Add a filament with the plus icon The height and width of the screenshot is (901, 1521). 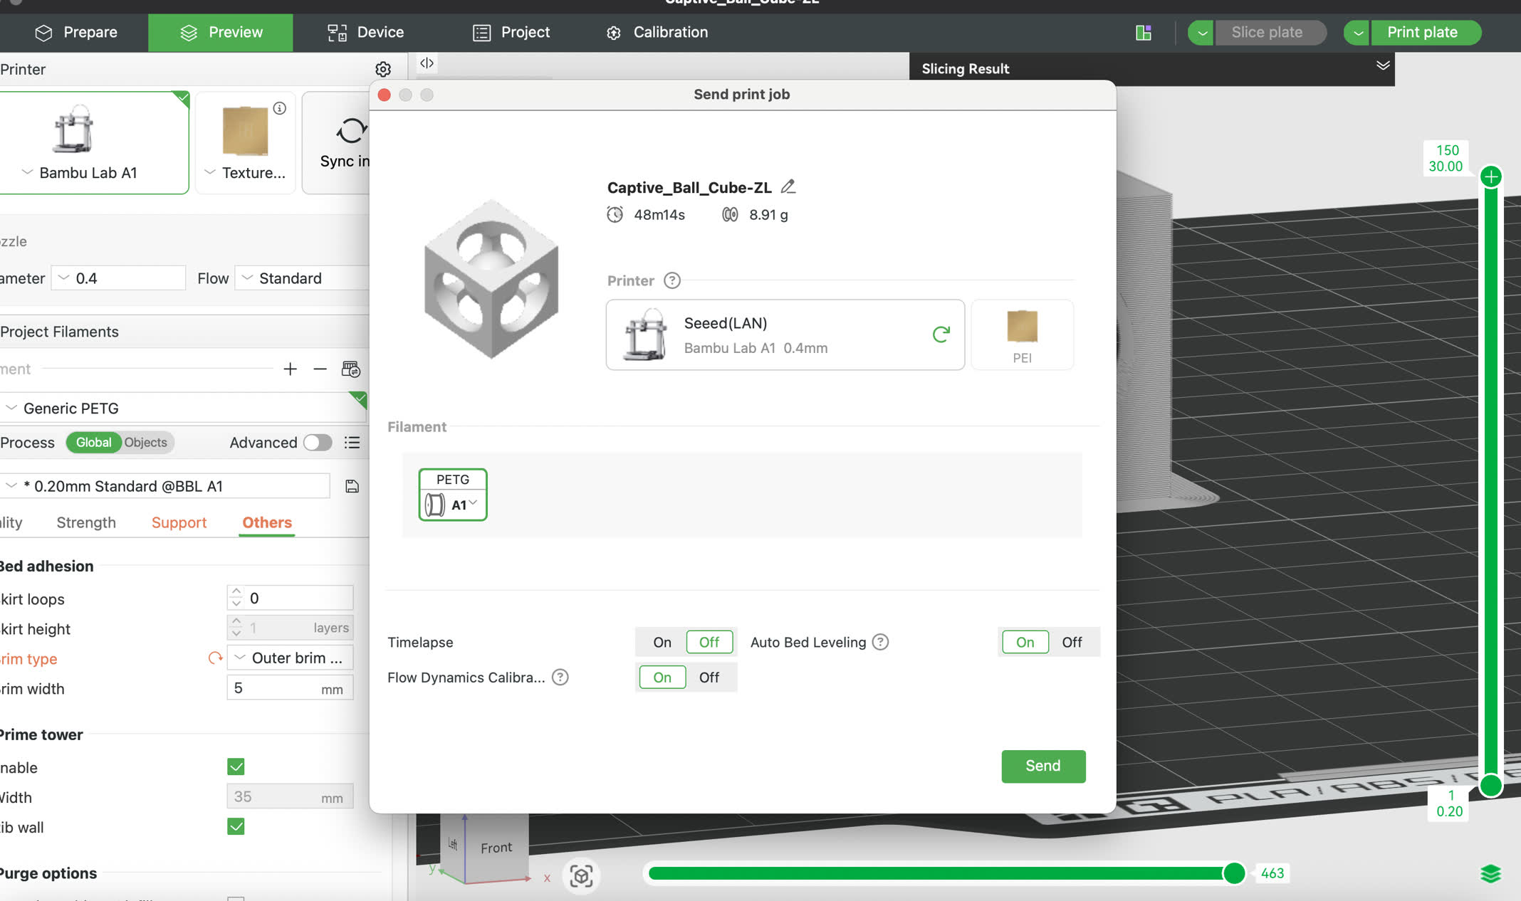(290, 369)
